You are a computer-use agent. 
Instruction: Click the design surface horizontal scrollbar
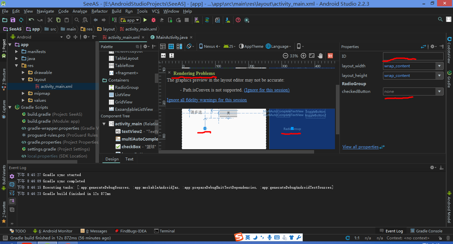click(236, 152)
